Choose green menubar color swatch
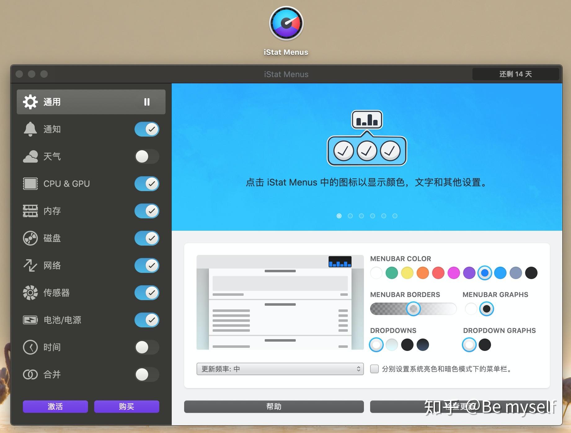Screen dimensions: 571x433 [x=392, y=273]
